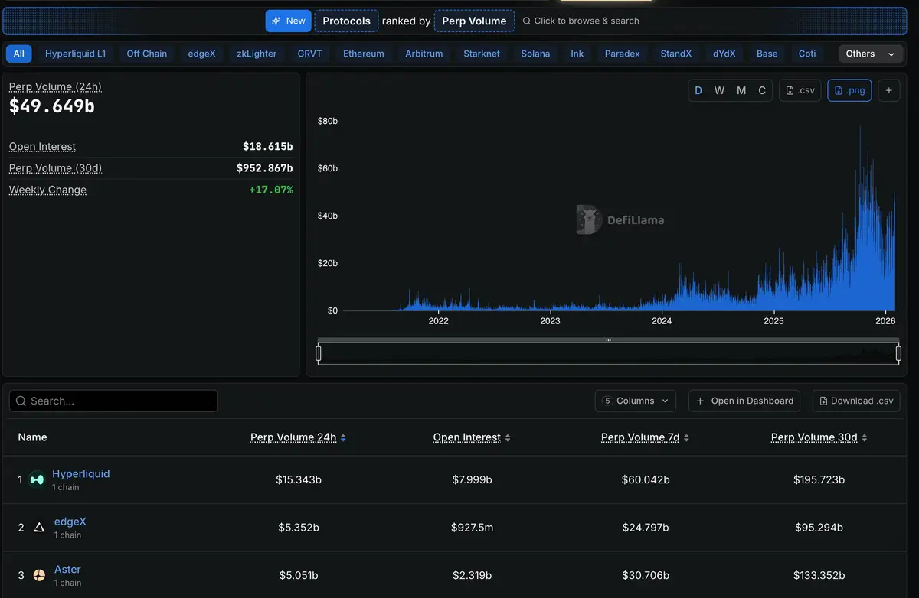Filter by Starknet chain

click(482, 54)
